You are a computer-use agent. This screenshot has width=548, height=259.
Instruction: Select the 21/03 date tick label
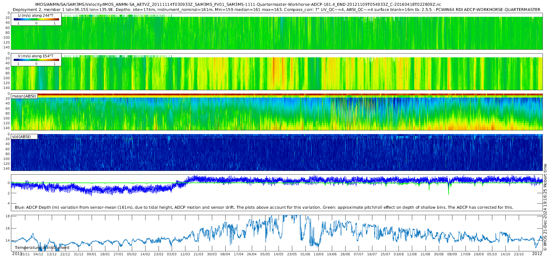[198, 254]
